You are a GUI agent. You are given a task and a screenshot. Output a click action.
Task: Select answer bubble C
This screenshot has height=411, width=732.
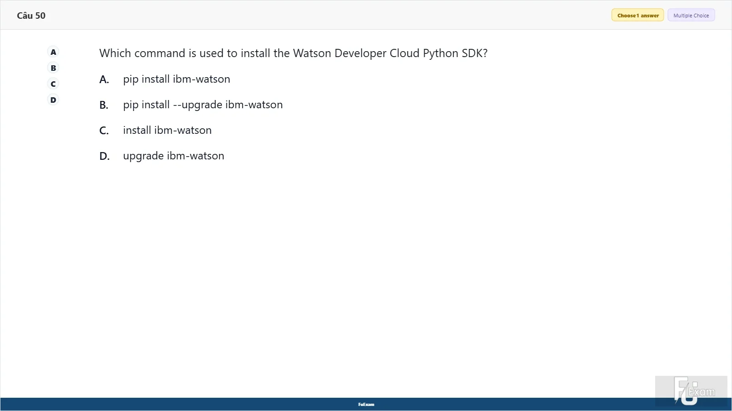click(53, 84)
